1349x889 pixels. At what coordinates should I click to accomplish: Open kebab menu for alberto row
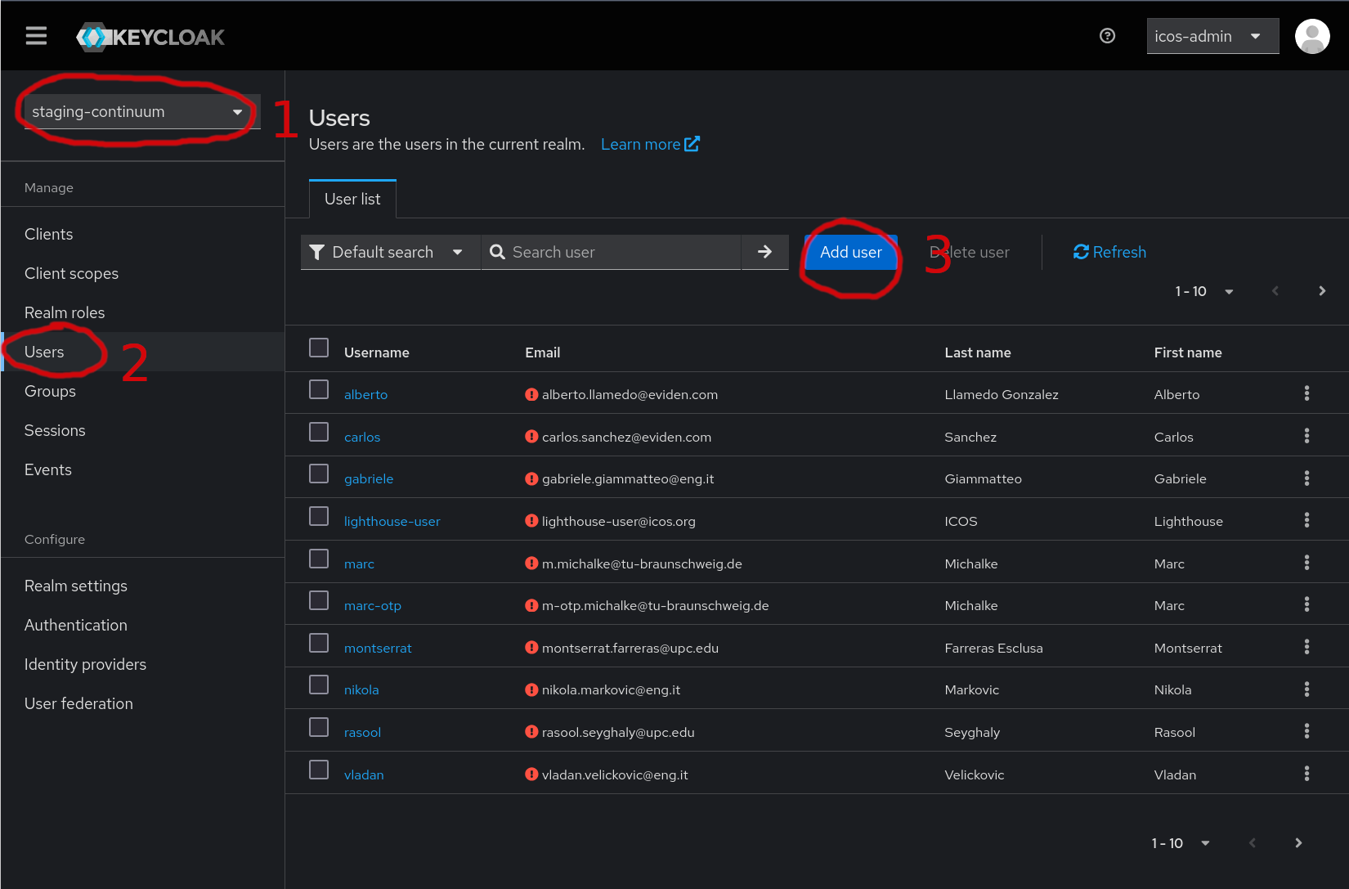click(x=1306, y=393)
